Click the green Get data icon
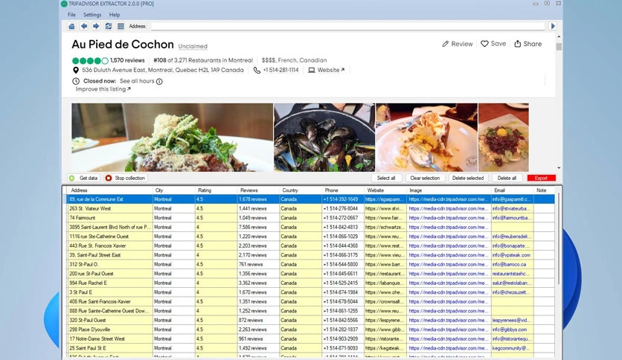622x360 pixels. [x=72, y=178]
